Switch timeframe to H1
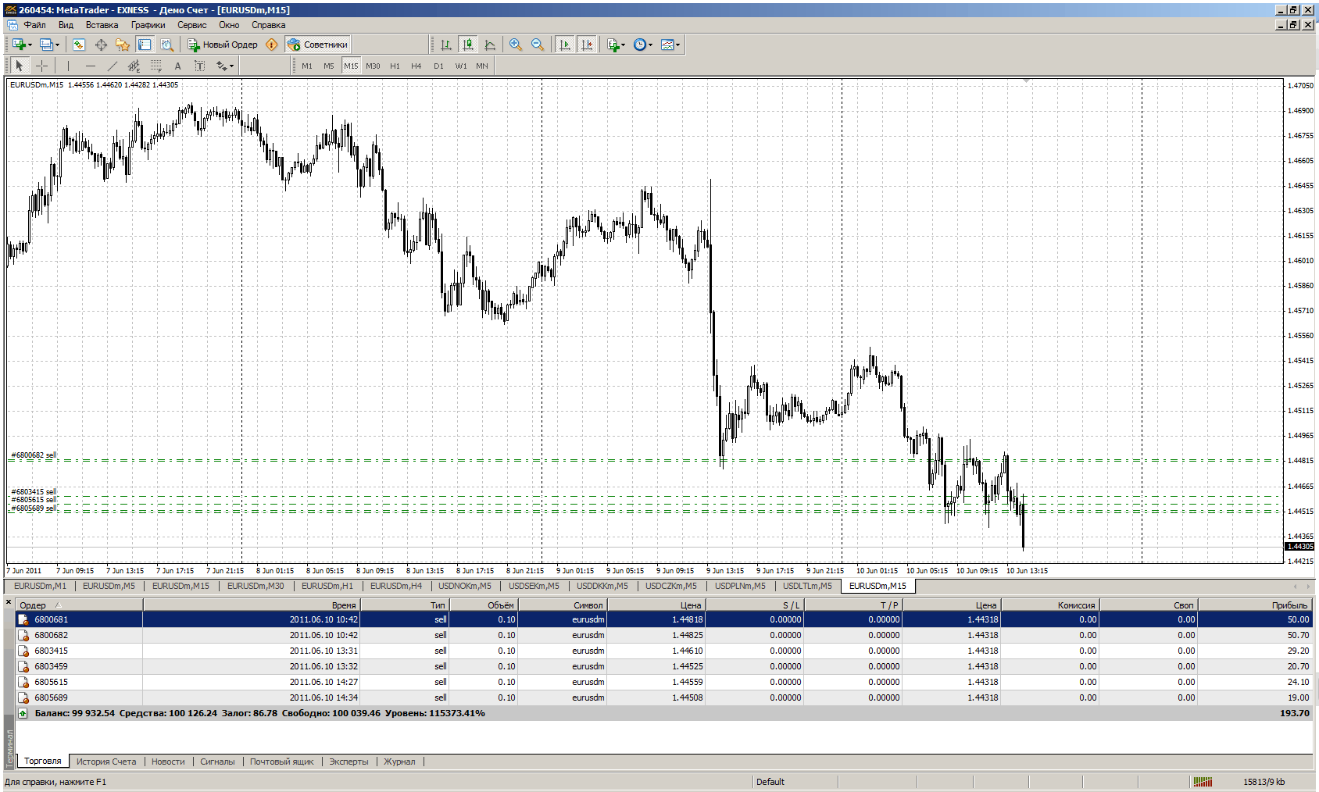This screenshot has height=792, width=1319. coord(395,66)
